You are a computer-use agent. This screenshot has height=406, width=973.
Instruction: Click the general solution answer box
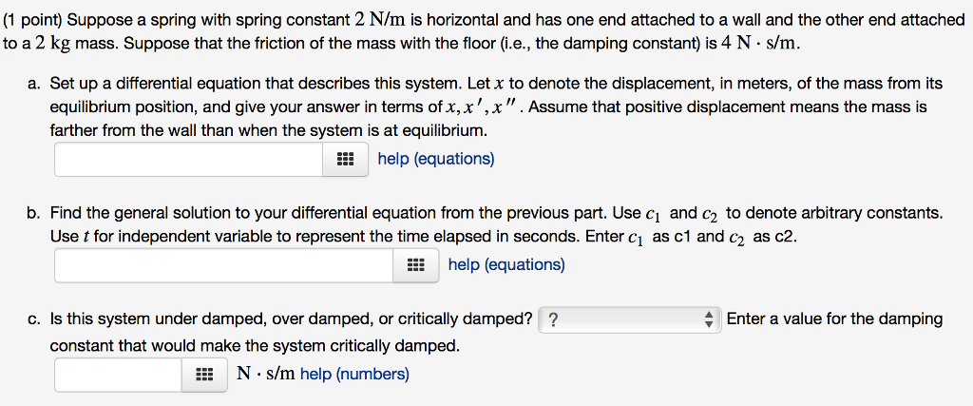[224, 265]
